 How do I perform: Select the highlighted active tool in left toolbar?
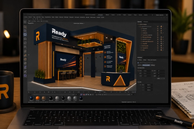[x=25, y=35]
